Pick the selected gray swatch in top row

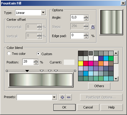pyautogui.click(x=91, y=53)
